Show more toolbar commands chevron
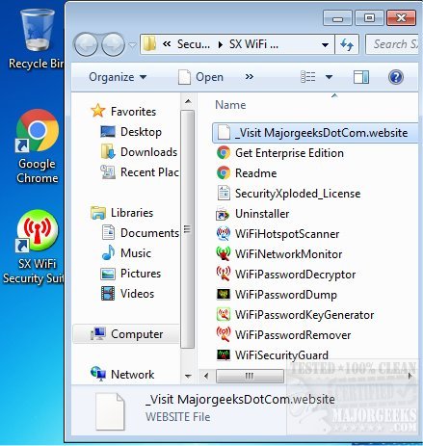The image size is (423, 446). pyautogui.click(x=250, y=77)
